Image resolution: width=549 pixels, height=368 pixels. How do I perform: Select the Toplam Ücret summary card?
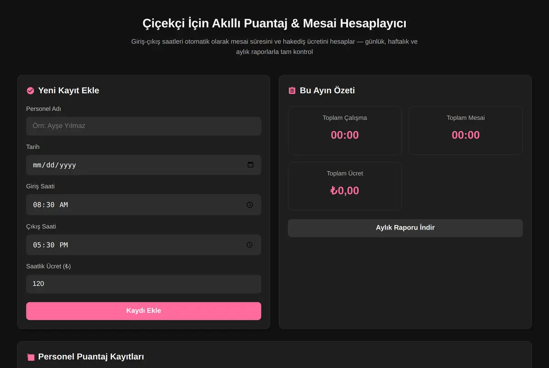345,186
